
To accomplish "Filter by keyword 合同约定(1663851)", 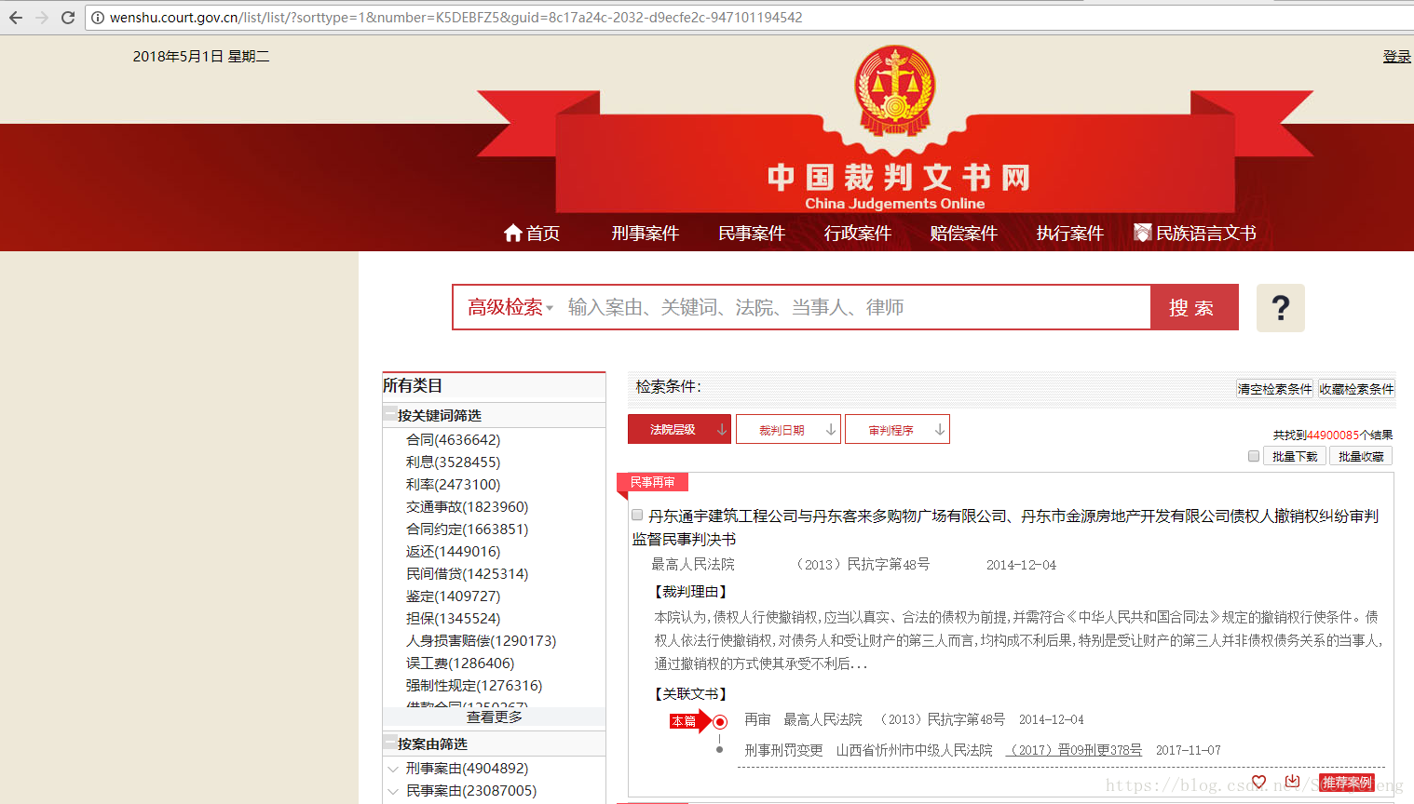I will pos(467,529).
